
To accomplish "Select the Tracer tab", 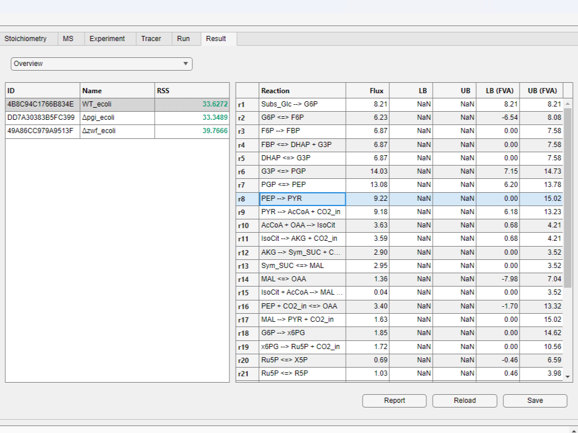I will [x=151, y=39].
